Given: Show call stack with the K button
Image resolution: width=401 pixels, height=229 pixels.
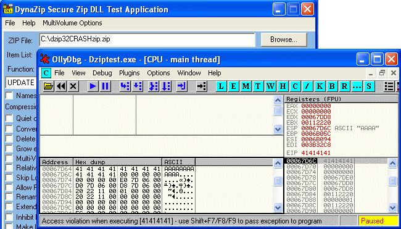Looking at the screenshot, I should click(x=320, y=86).
